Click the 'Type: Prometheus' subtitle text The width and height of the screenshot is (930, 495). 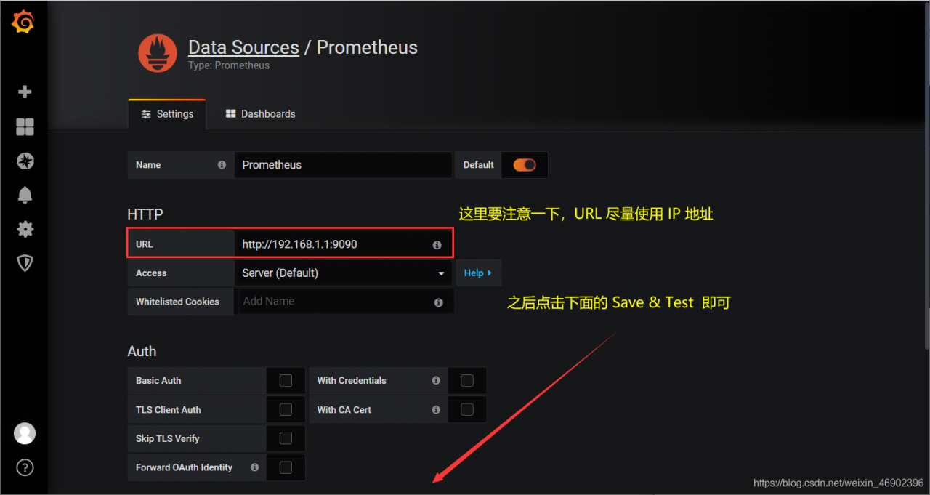(229, 65)
